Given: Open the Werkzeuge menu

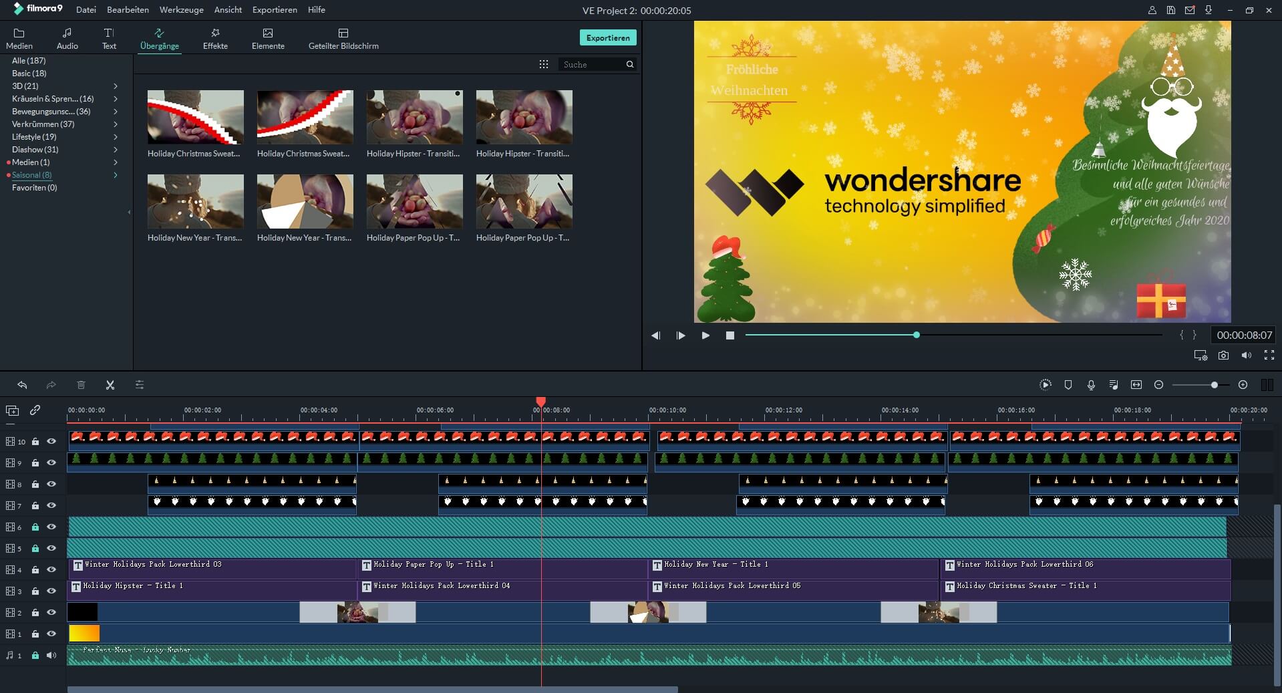Looking at the screenshot, I should click(182, 10).
